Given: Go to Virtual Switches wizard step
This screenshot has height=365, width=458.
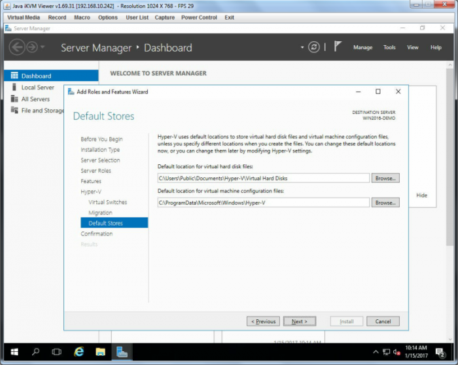Looking at the screenshot, I should click(108, 202).
